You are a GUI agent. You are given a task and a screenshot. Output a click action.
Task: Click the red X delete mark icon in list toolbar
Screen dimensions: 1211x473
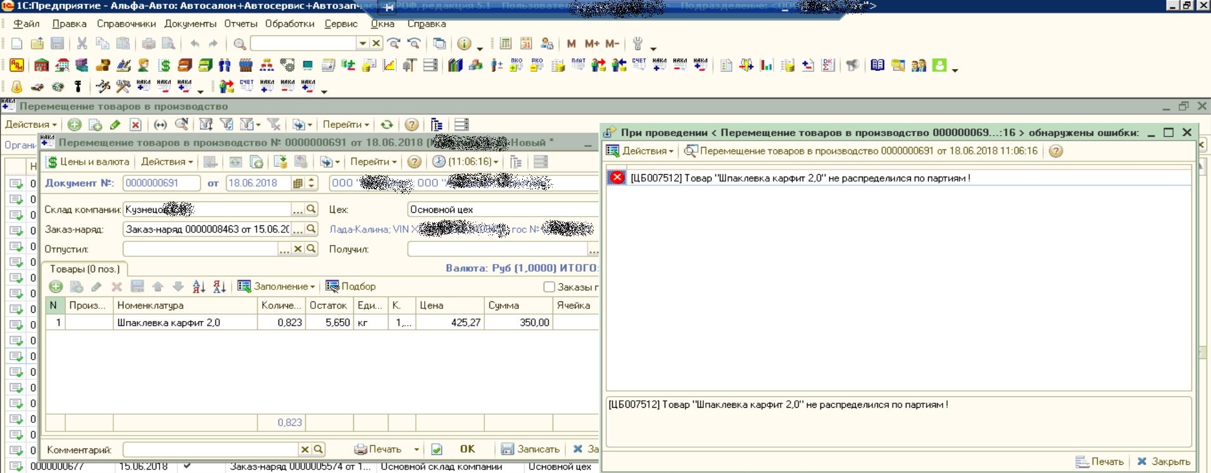[x=135, y=125]
